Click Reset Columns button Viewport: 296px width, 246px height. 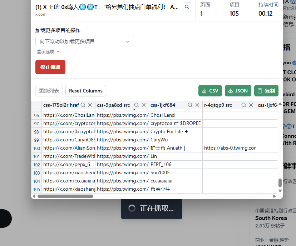coord(86,91)
